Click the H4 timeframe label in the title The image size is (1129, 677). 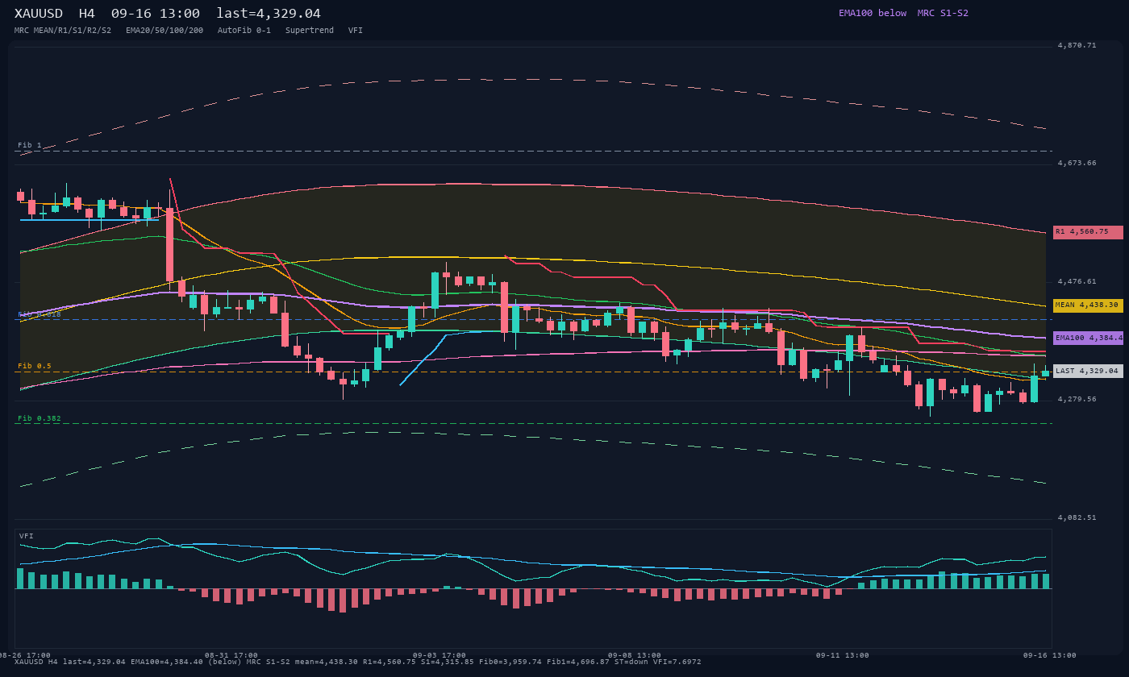tap(86, 14)
